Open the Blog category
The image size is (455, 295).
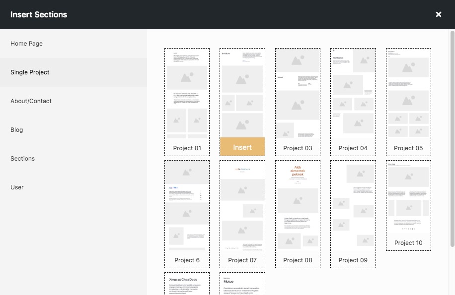click(x=74, y=130)
